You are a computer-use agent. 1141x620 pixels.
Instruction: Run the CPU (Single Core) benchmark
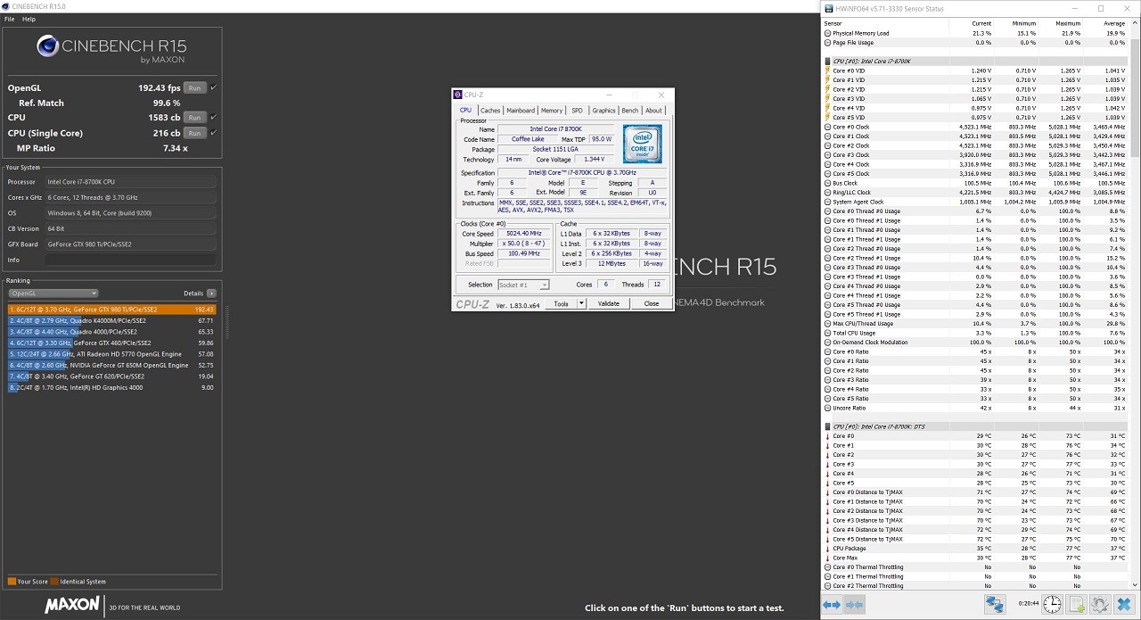click(194, 132)
